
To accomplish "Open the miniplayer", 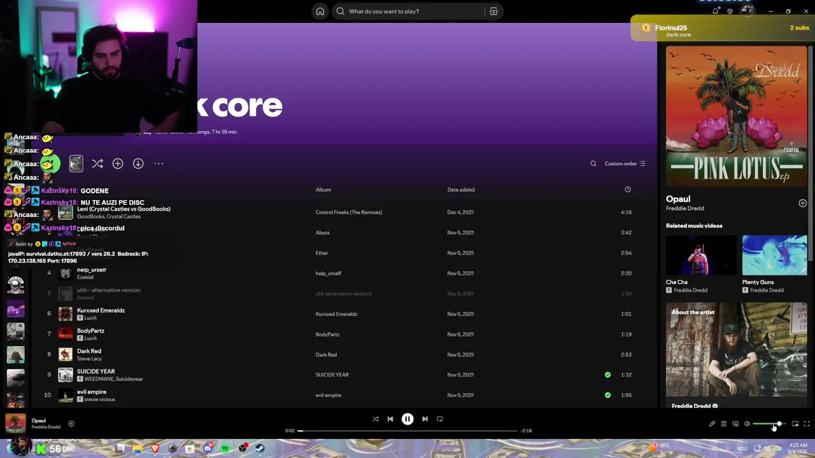I will [x=795, y=424].
